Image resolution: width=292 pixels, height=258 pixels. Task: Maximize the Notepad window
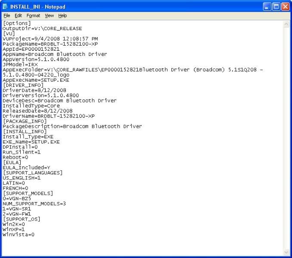click(x=276, y=6)
